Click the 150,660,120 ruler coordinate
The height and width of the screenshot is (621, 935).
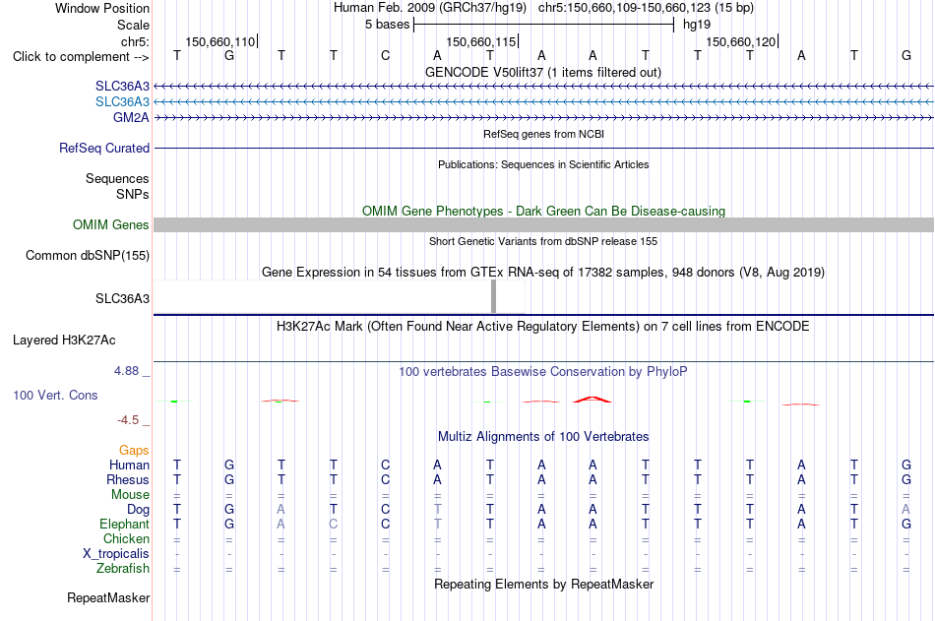point(740,41)
